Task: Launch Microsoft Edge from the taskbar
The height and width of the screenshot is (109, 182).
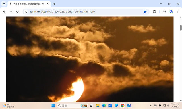Action: tap(104, 106)
